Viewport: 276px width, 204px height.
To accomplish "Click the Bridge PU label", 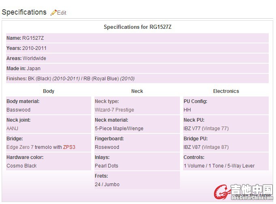I will click(x=196, y=139).
